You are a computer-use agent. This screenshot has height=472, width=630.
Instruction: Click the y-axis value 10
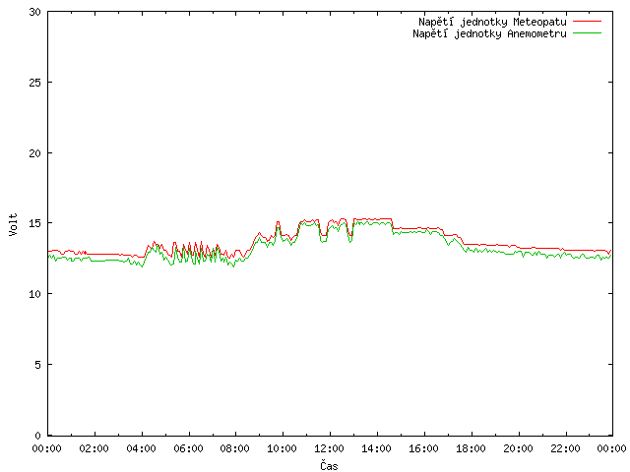click(35, 294)
